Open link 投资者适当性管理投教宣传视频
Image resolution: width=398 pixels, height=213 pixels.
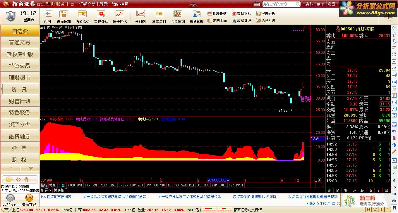313,197
